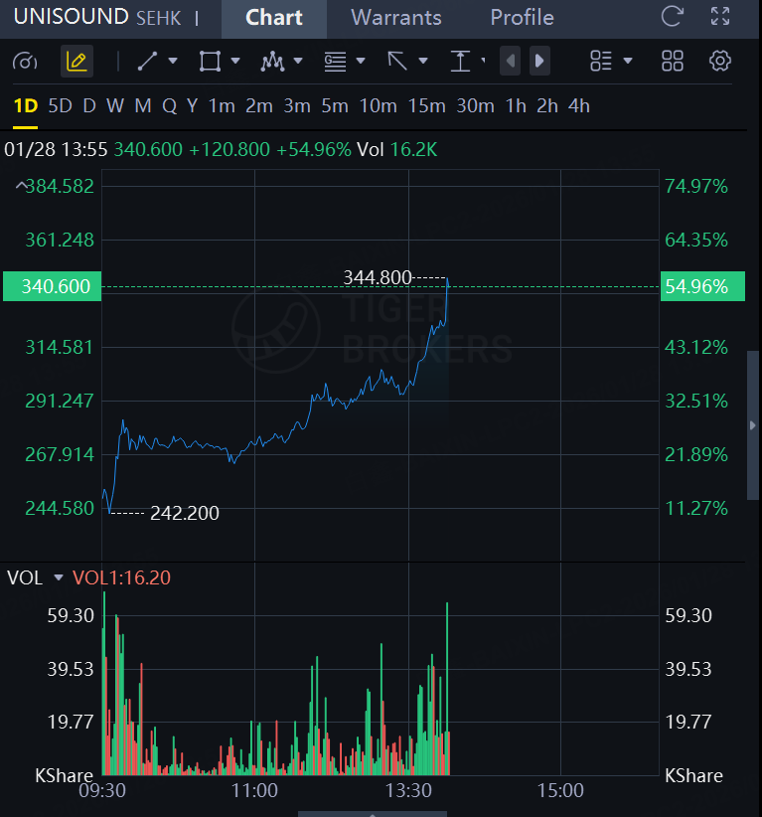Select the text measure tool
Screen dimensions: 762x817
(x=460, y=61)
